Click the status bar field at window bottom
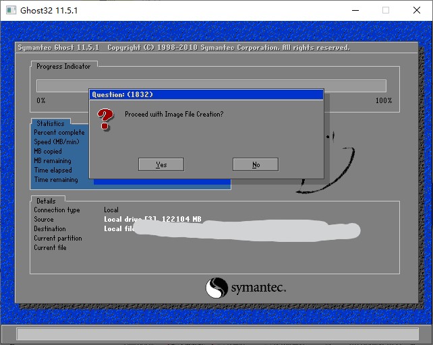The height and width of the screenshot is (345, 433). [218, 334]
